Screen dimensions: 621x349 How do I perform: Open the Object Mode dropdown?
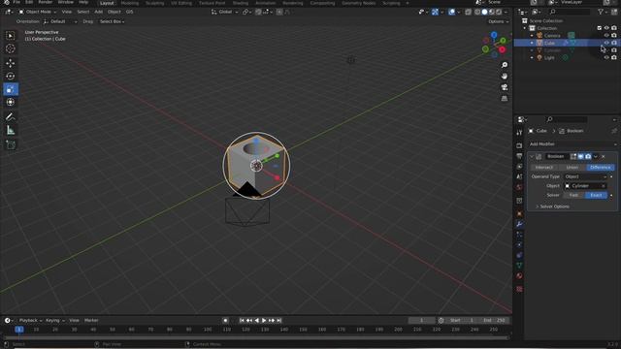pyautogui.click(x=37, y=12)
